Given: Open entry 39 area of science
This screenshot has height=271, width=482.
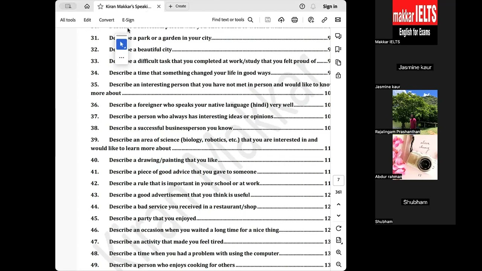Looking at the screenshot, I should click(x=210, y=144).
